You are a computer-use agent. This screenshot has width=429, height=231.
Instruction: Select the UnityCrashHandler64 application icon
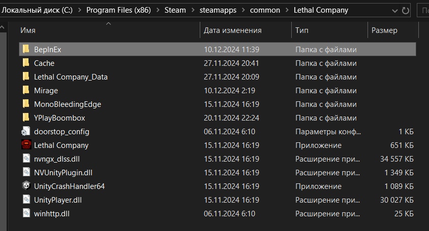[26, 186]
